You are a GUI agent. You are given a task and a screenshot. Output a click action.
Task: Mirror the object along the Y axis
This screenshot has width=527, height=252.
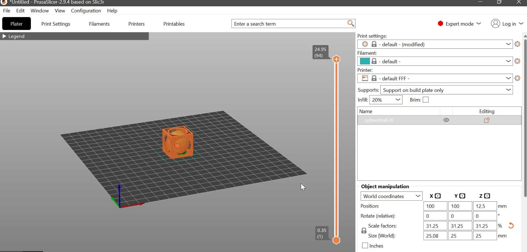click(x=462, y=196)
